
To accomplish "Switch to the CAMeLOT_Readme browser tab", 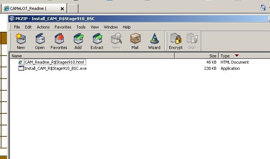I will click(34, 8).
